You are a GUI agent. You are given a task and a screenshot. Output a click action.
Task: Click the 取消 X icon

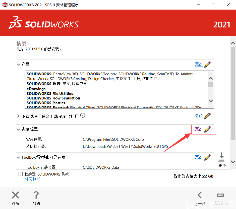pos(15,195)
